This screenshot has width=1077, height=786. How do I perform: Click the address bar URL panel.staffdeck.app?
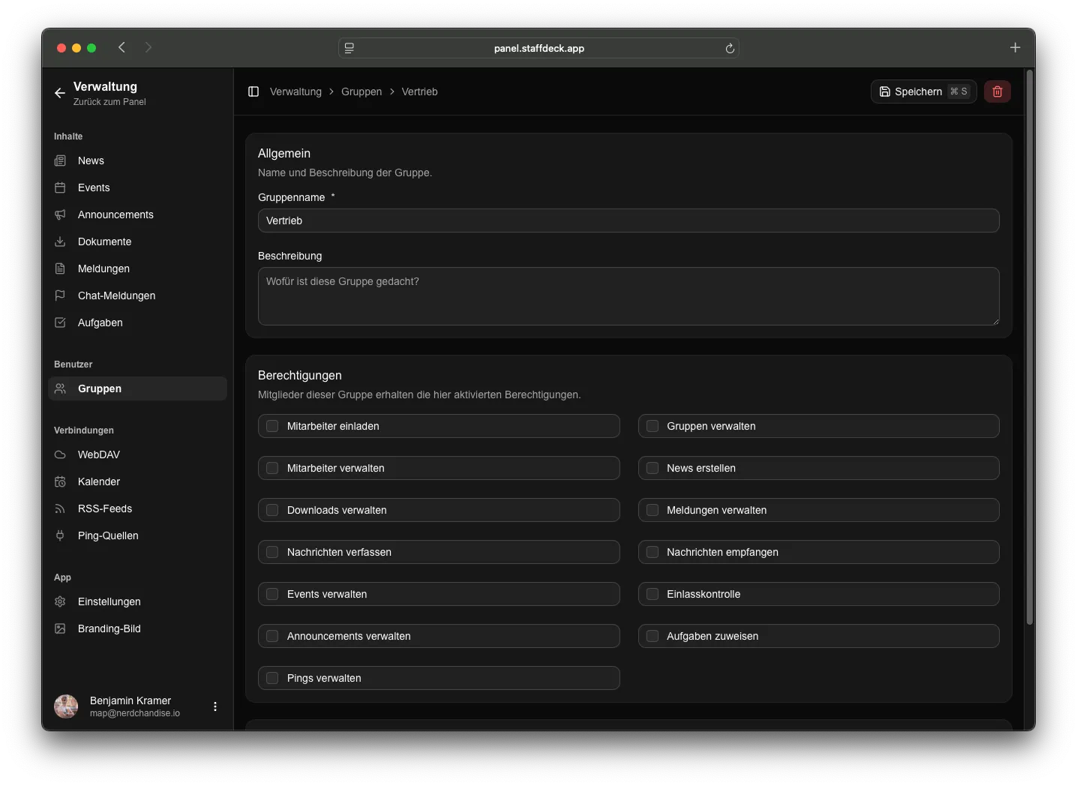pyautogui.click(x=539, y=48)
